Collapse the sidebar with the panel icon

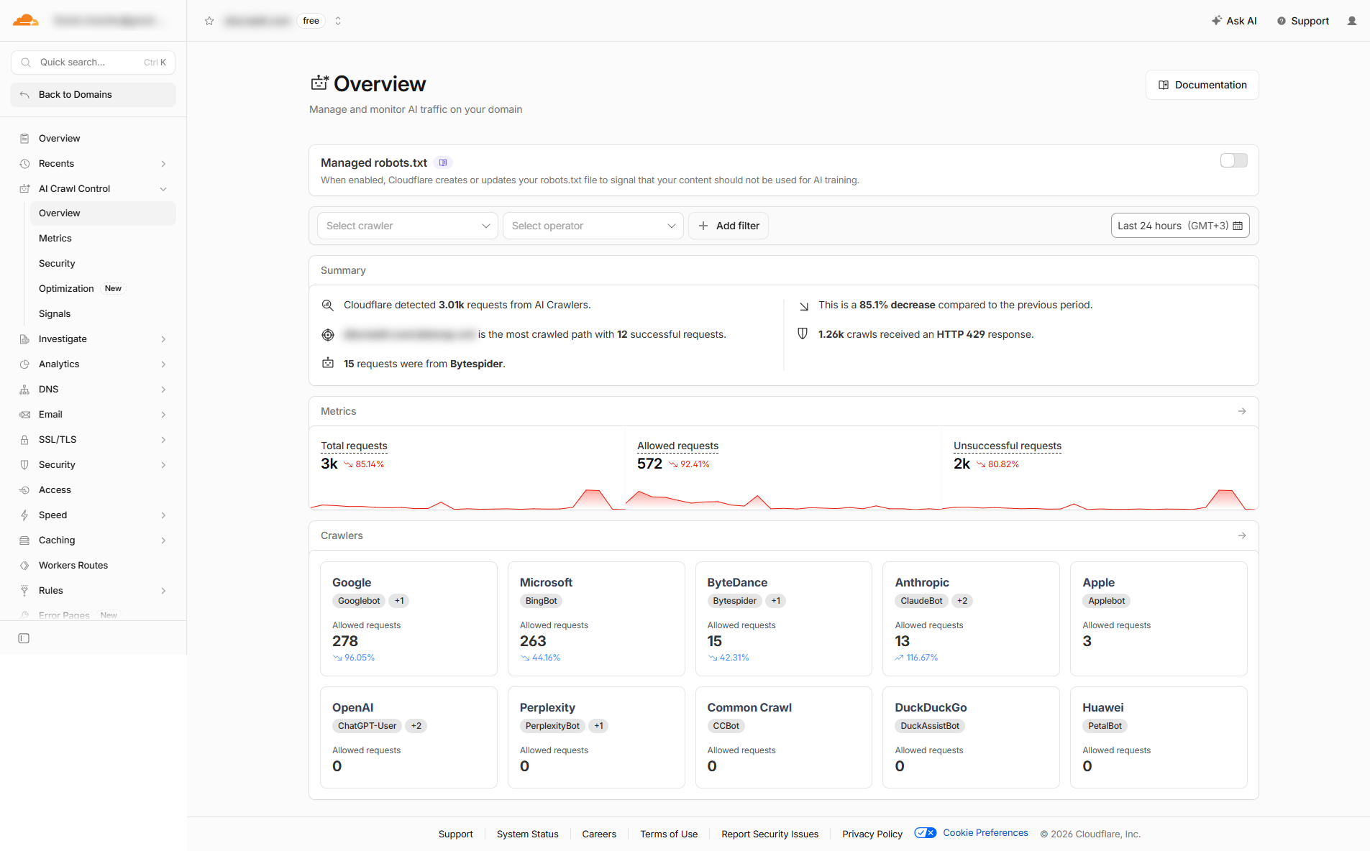tap(24, 638)
